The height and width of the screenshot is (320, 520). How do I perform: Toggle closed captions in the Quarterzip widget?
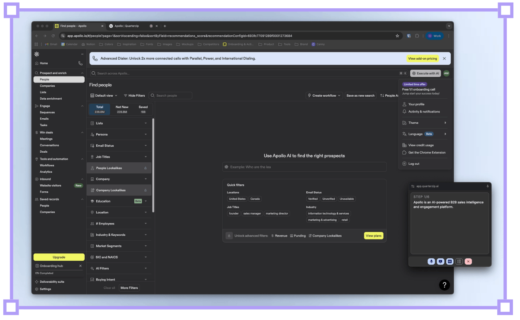[450, 261]
